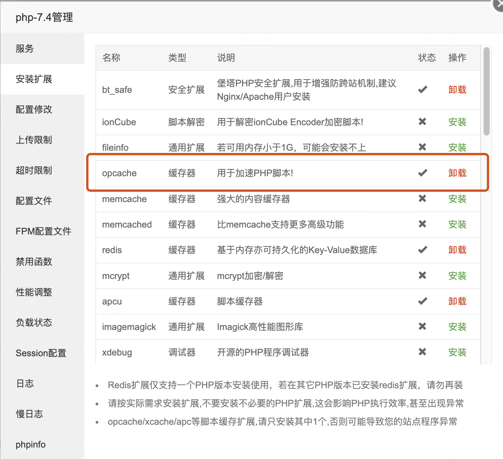The height and width of the screenshot is (459, 503).
Task: Click the X status icon for ionCube
Action: point(422,122)
